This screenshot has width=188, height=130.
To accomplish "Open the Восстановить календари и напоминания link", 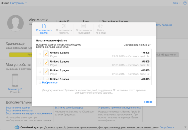I will pos(29,113).
